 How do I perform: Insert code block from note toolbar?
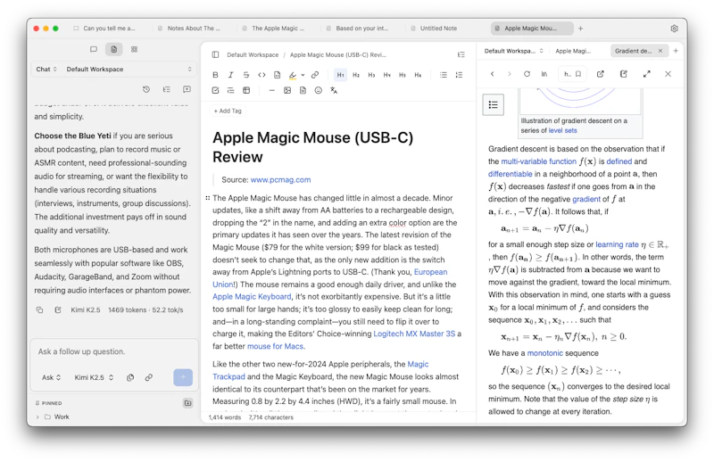coord(277,75)
